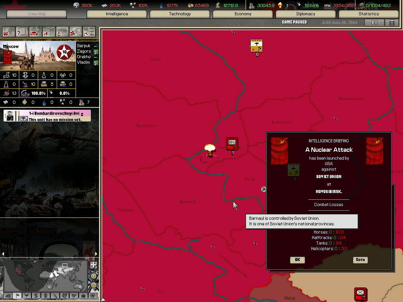The image size is (403, 302).
Task: Click the land units tank icon
Action: (x=35, y=31)
